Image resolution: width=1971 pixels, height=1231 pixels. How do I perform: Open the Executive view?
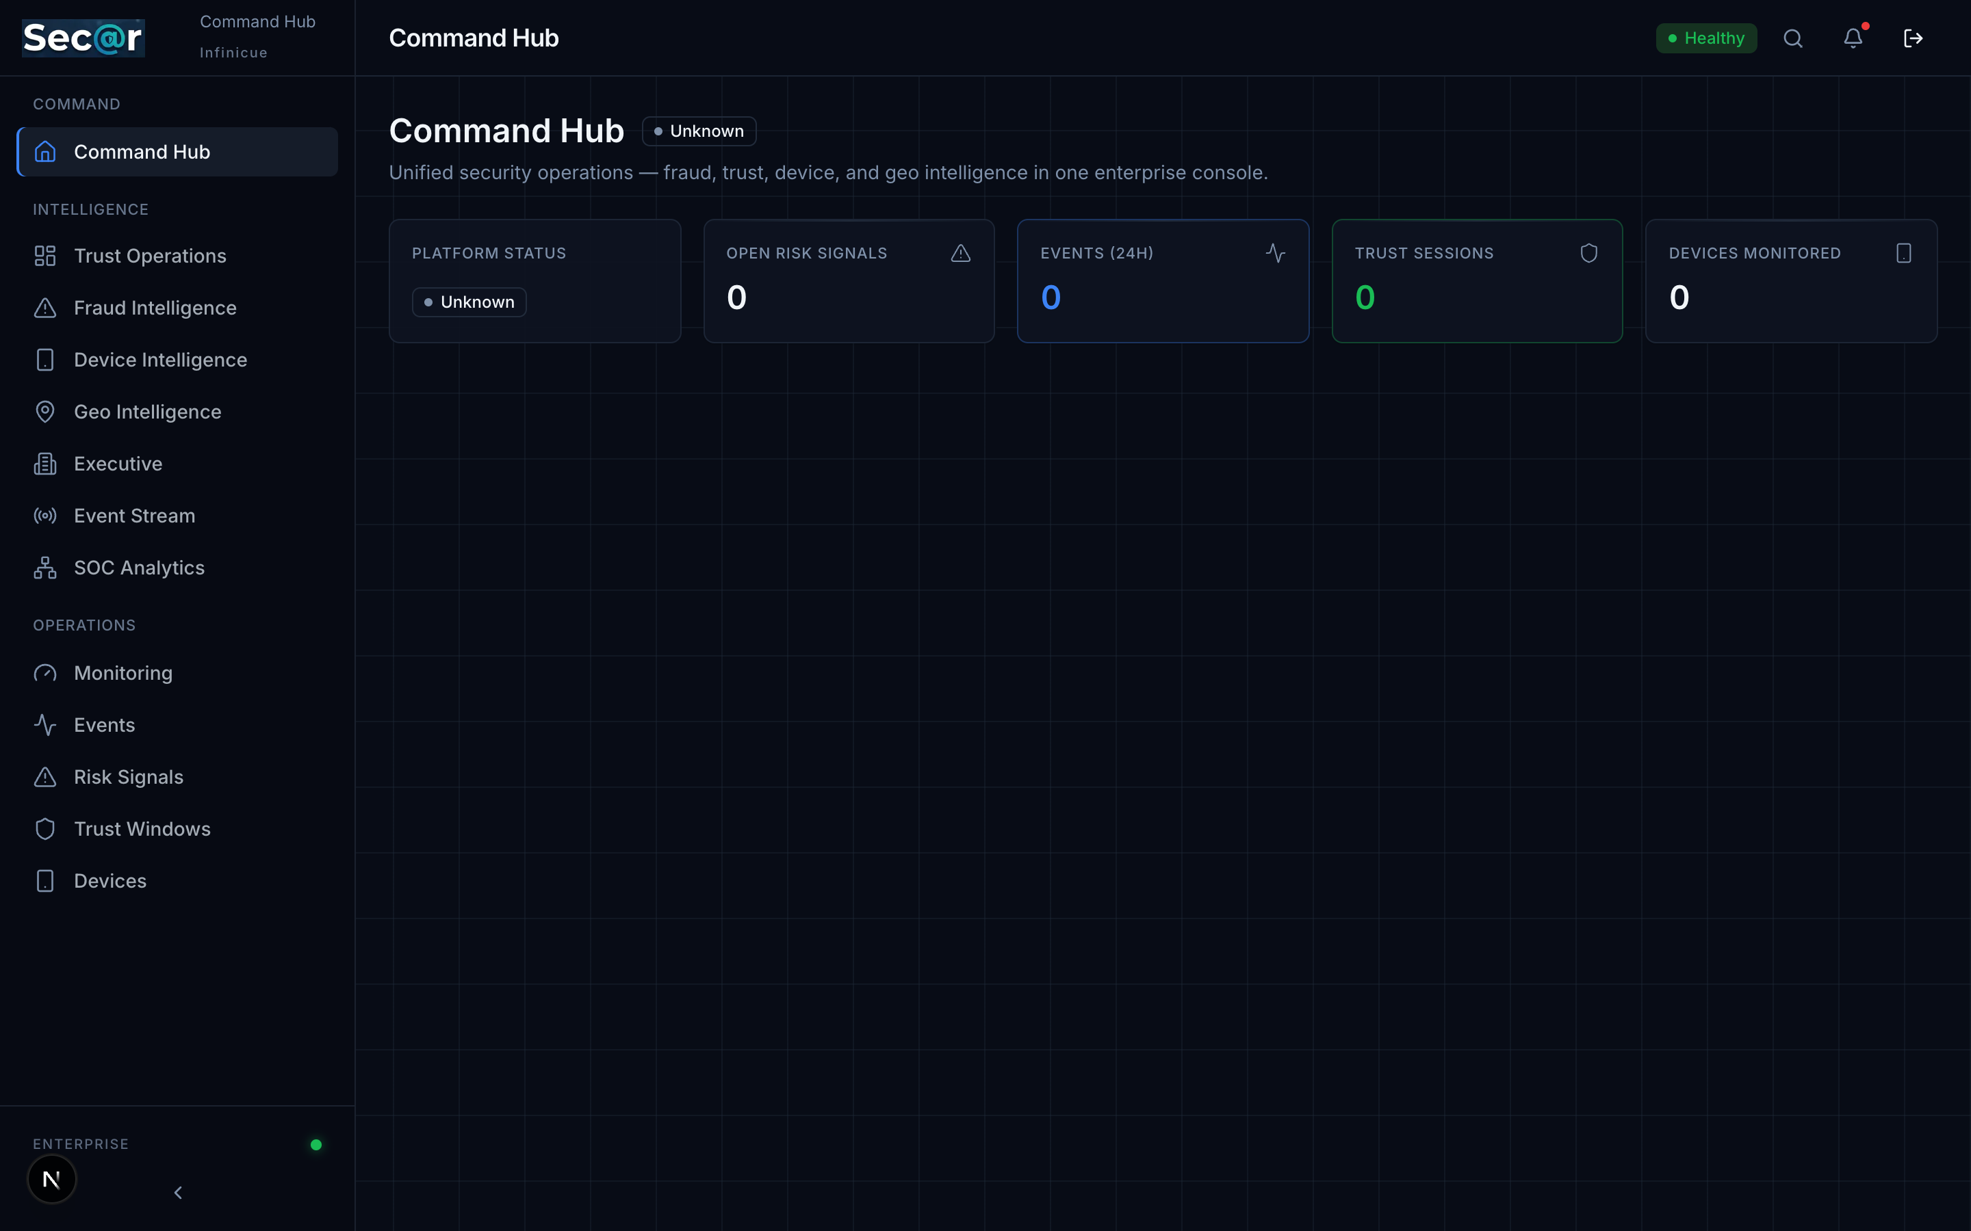coord(177,464)
